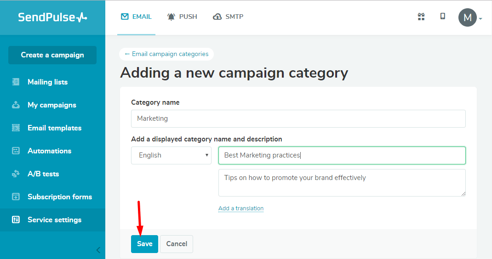Viewport: 492px width, 259px height.
Task: Click the Add a translation link
Action: pos(241,208)
